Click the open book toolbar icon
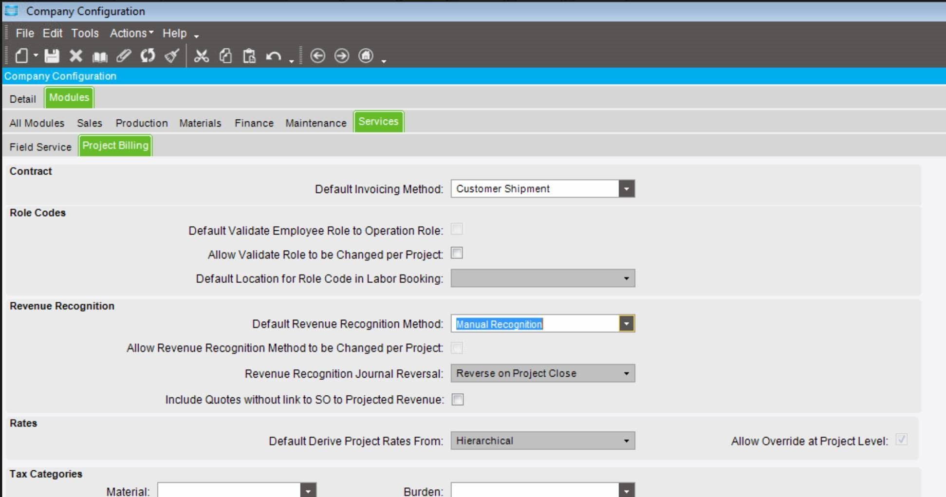This screenshot has height=497, width=946. 100,56
